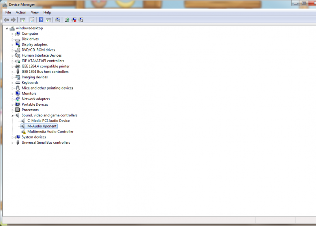Open the View menu
Image resolution: width=316 pixels, height=226 pixels.
[x=35, y=13]
